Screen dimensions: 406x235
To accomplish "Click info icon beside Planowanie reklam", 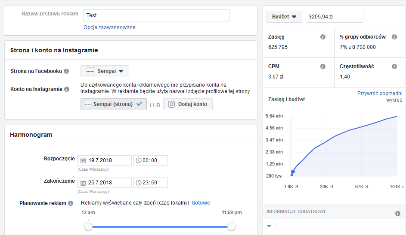I will tap(71, 203).
